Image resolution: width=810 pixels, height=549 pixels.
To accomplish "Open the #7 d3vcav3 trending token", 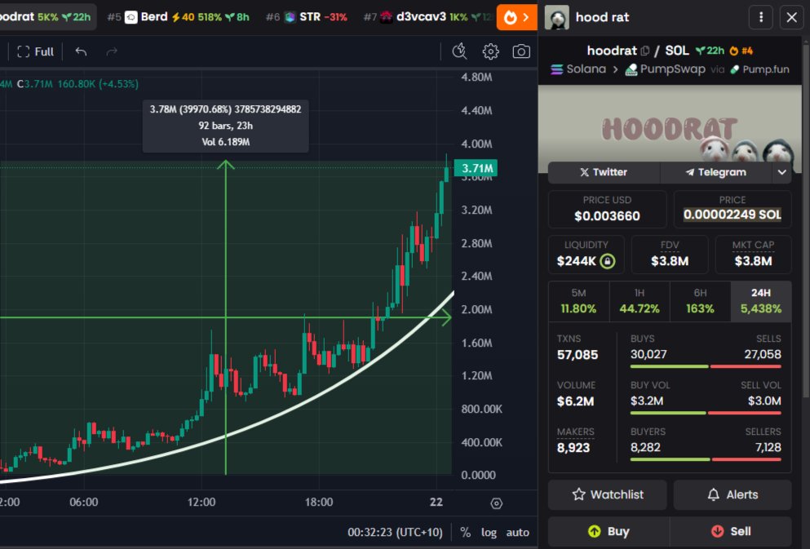I will [427, 17].
